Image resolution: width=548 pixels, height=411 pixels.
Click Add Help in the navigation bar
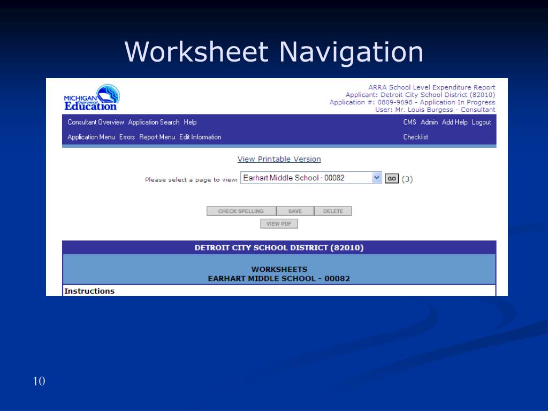(454, 123)
